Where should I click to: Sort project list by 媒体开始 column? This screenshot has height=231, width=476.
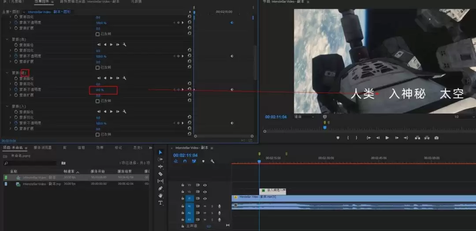(97, 172)
